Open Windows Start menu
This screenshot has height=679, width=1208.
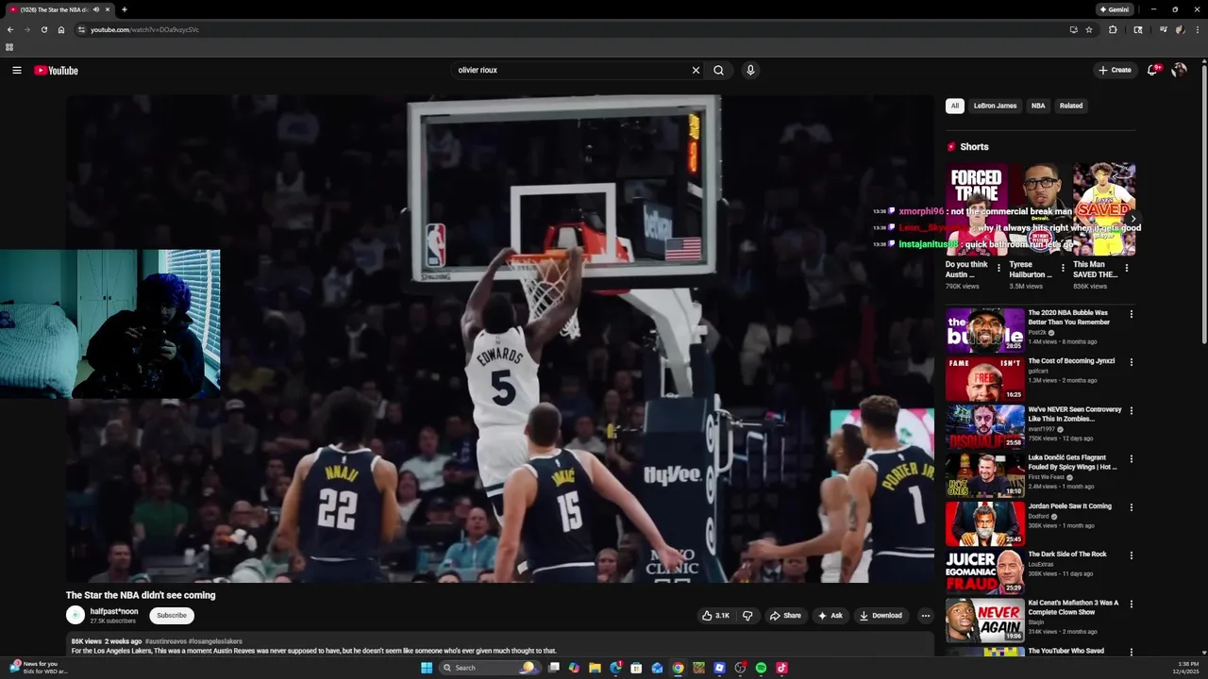(427, 668)
